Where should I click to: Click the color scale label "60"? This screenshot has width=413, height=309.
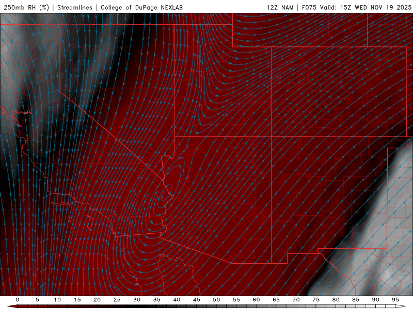(x=256, y=300)
